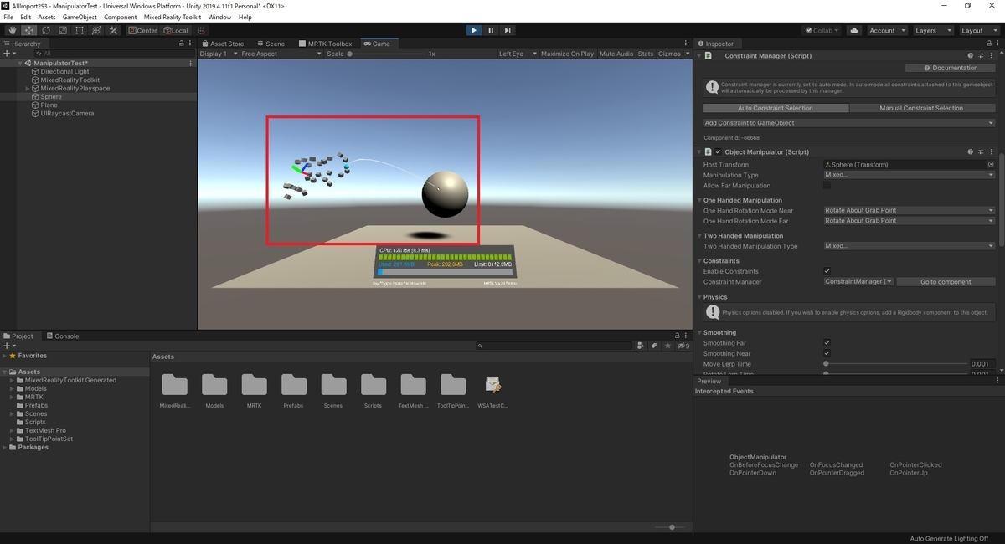Open the Account dropdown
This screenshot has height=544, width=1005.
click(887, 30)
